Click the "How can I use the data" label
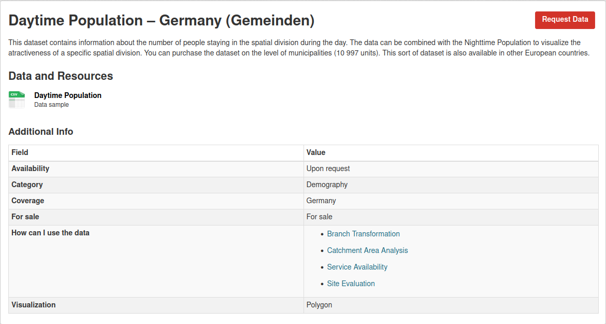 click(50, 233)
